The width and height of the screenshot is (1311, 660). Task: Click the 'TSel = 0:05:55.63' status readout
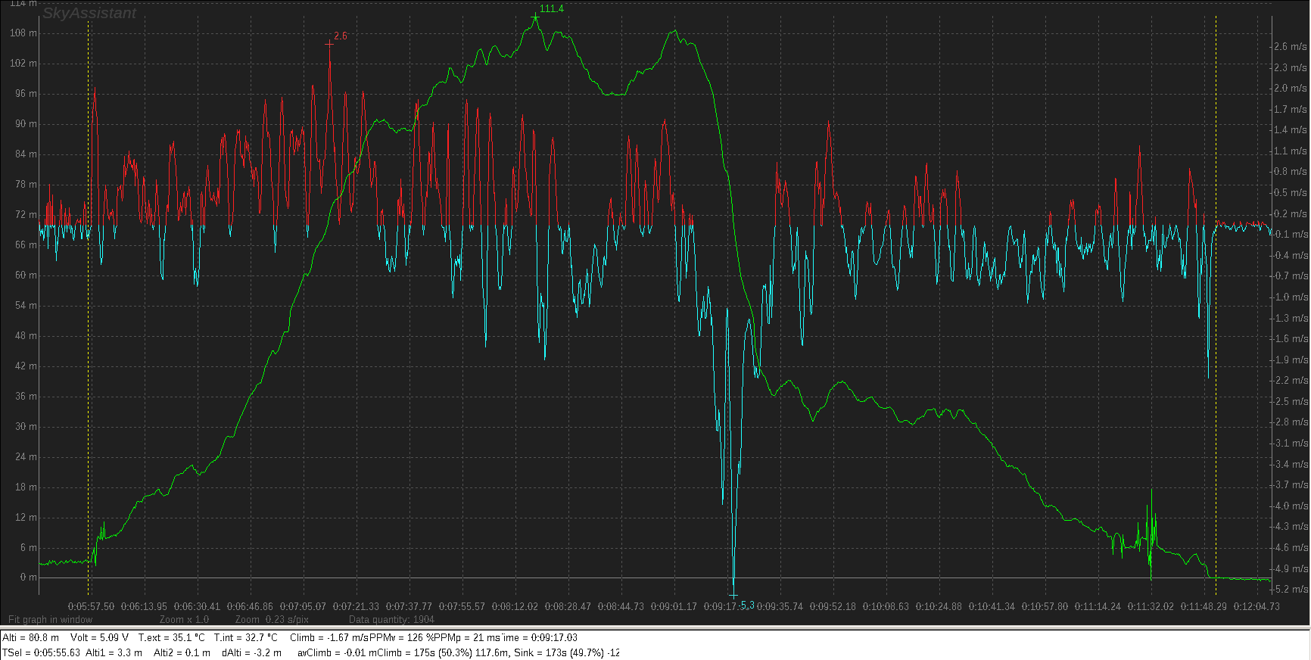[x=41, y=652]
